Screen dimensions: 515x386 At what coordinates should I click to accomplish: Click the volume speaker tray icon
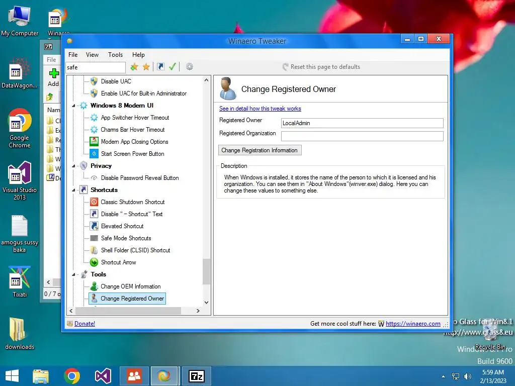pos(467,376)
